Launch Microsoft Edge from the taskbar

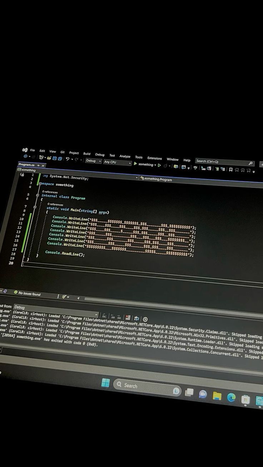[x=232, y=398]
